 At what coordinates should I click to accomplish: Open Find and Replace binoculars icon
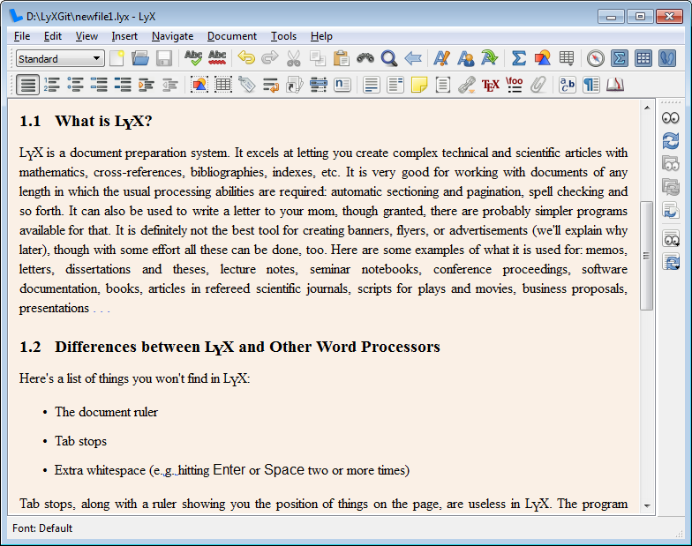[365, 58]
